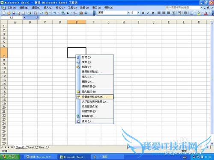Choose 创建列表 from context menu
Screen dimensions: 214x160
pyautogui.click(x=95, y=111)
